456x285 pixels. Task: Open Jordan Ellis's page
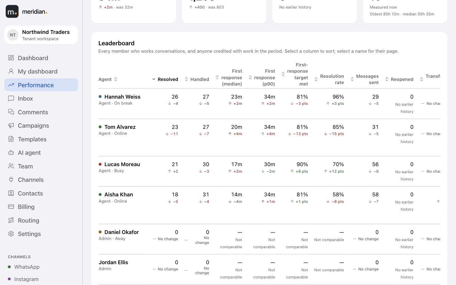pos(113,262)
